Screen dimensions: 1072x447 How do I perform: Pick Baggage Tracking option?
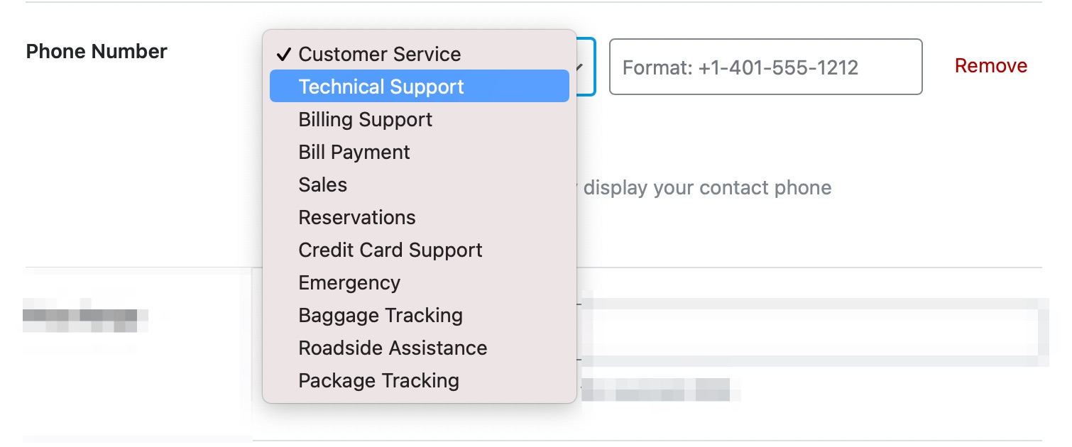(419, 315)
